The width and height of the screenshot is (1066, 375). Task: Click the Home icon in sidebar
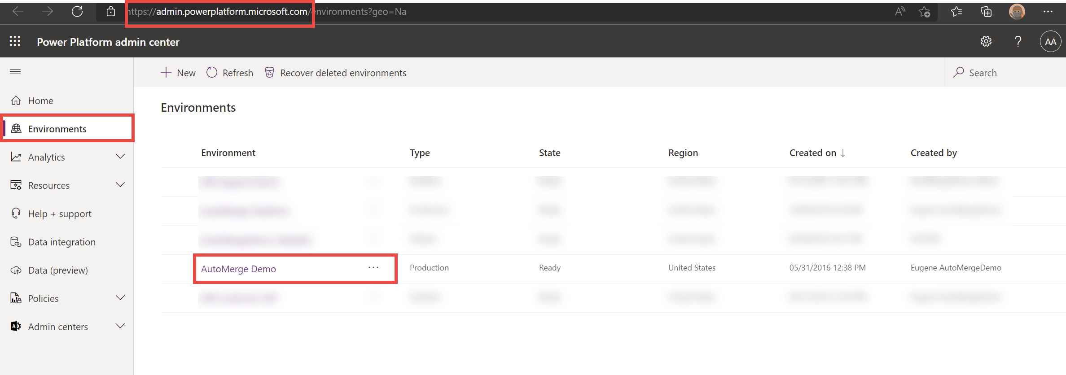tap(16, 100)
